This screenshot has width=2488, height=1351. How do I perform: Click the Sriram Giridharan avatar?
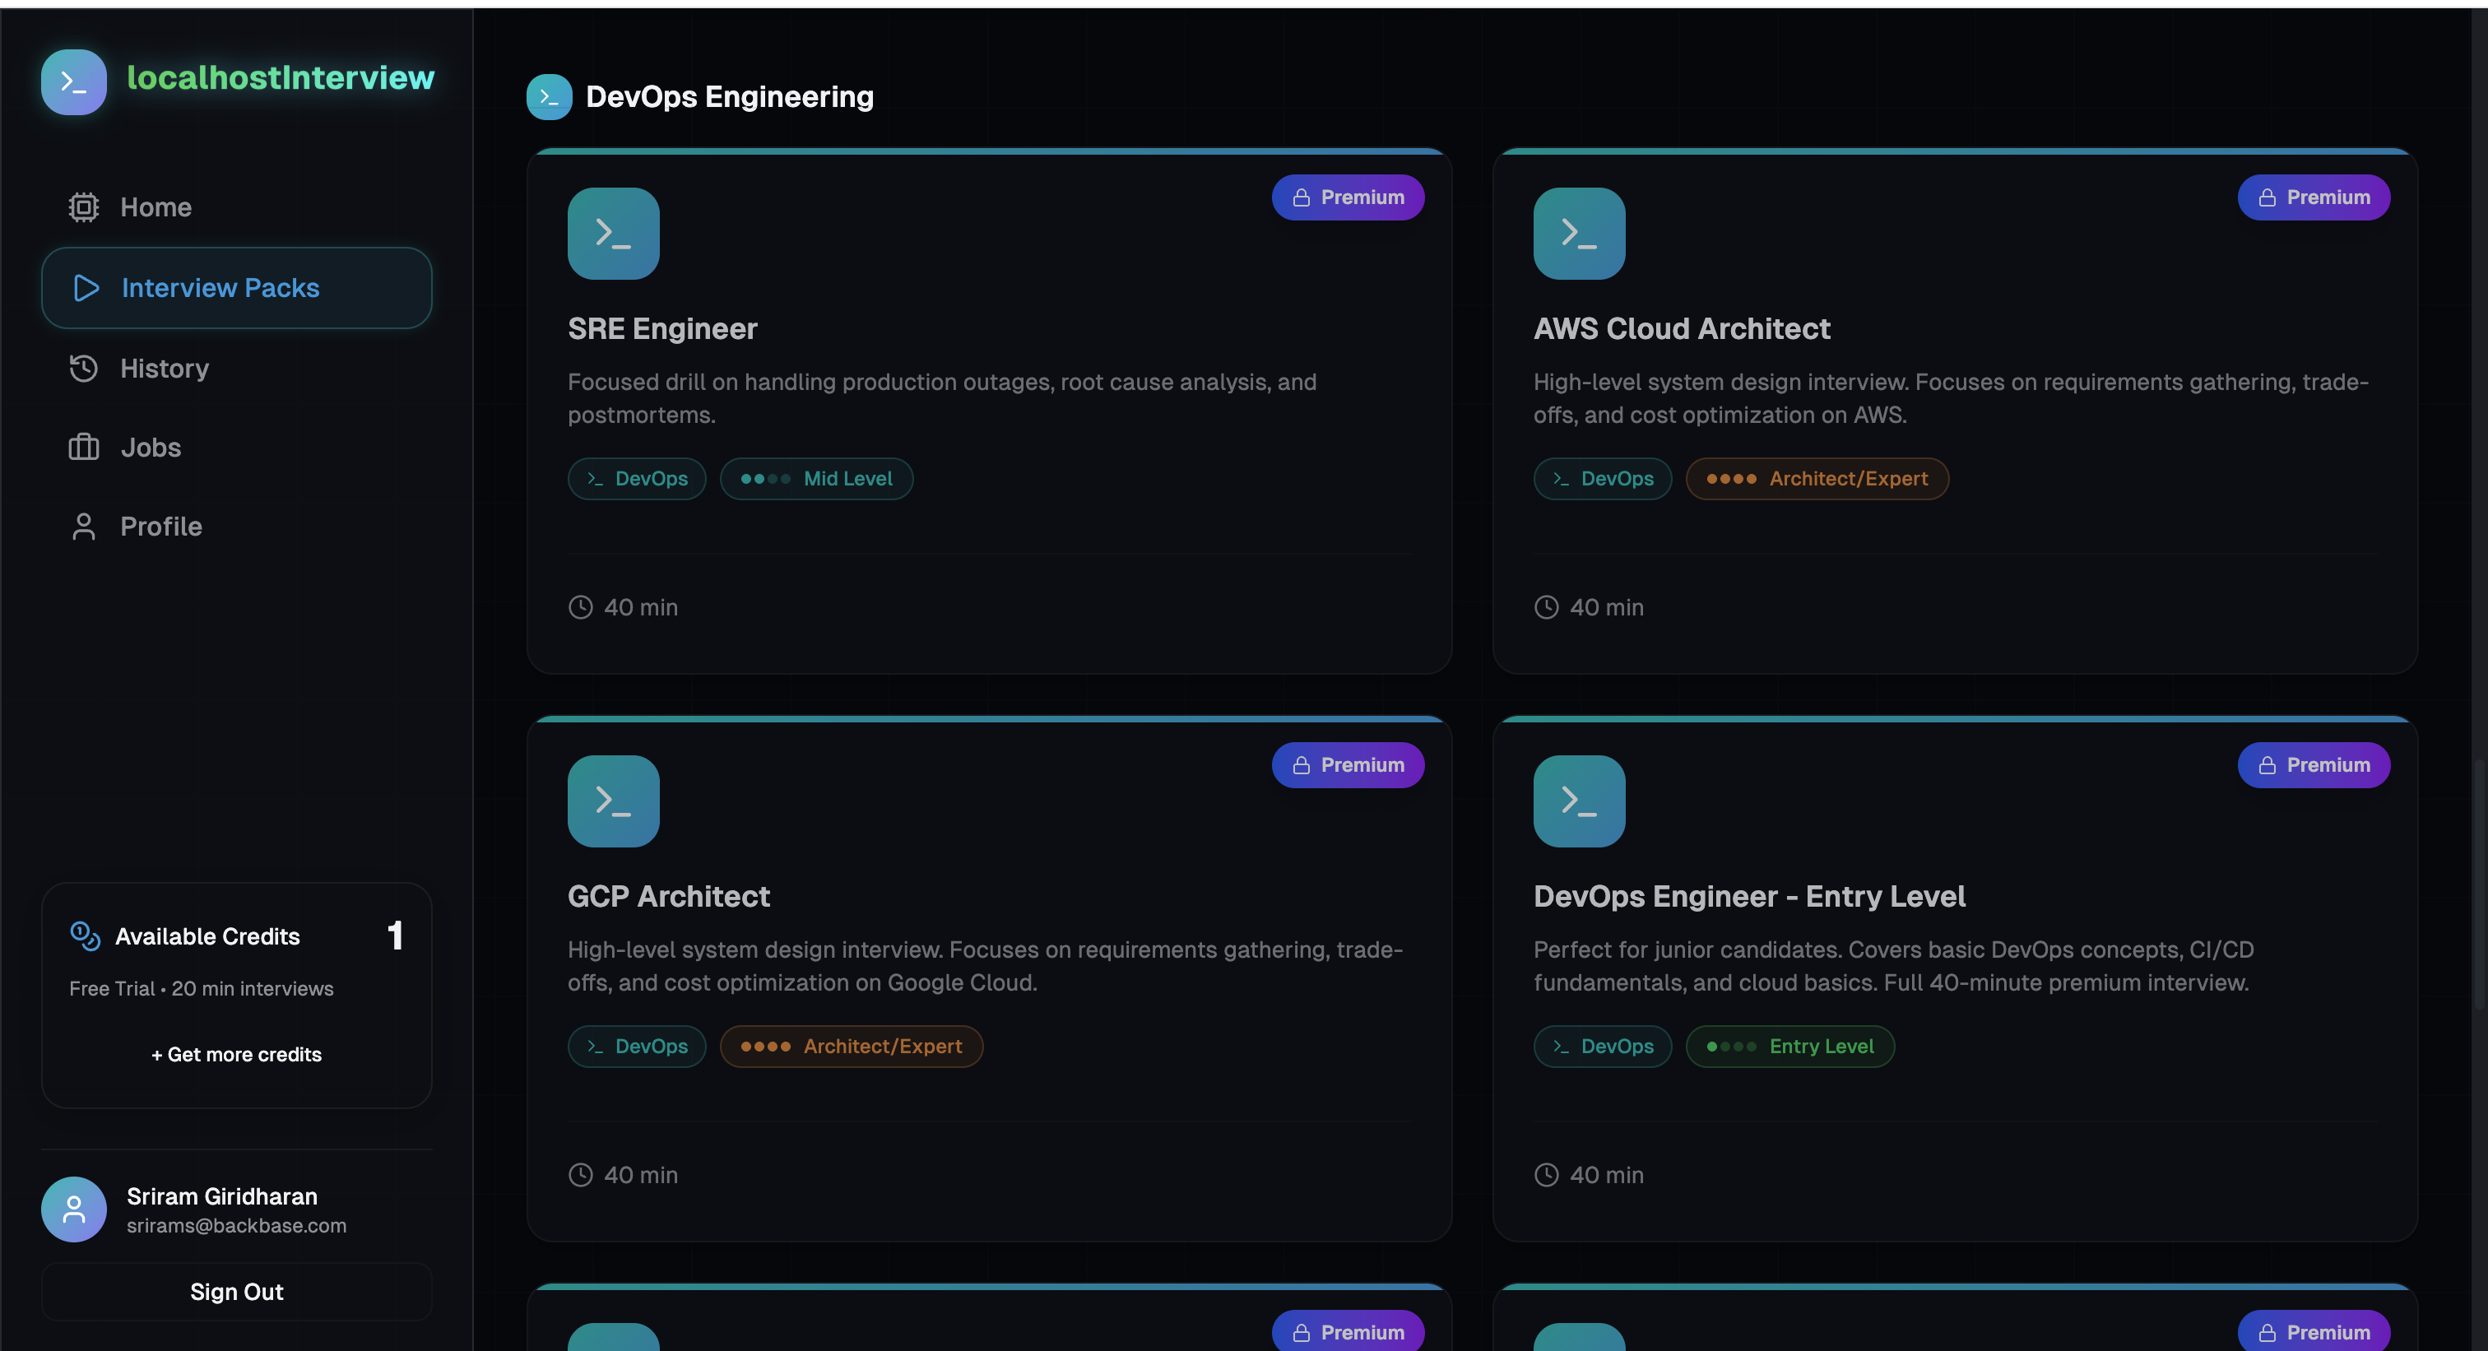coord(73,1208)
